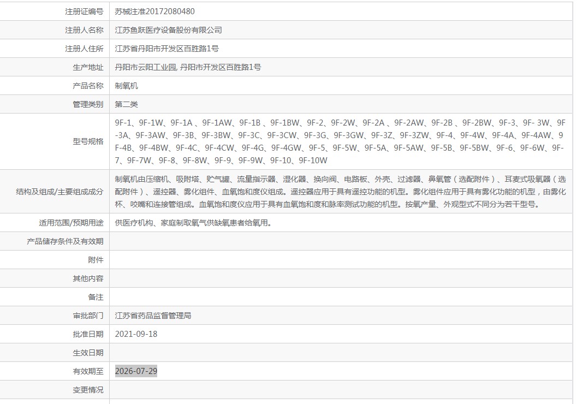Select the 注册人住所 label
The image size is (577, 404).
point(84,49)
